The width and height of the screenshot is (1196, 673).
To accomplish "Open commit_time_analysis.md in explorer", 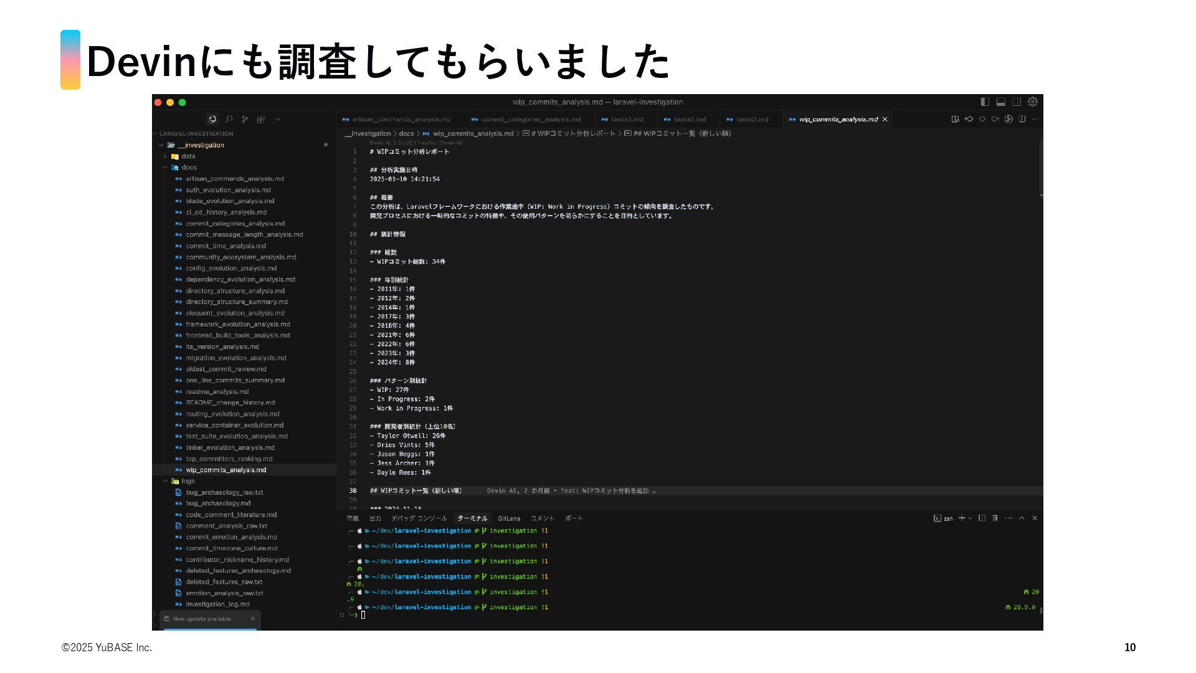I will (x=225, y=246).
